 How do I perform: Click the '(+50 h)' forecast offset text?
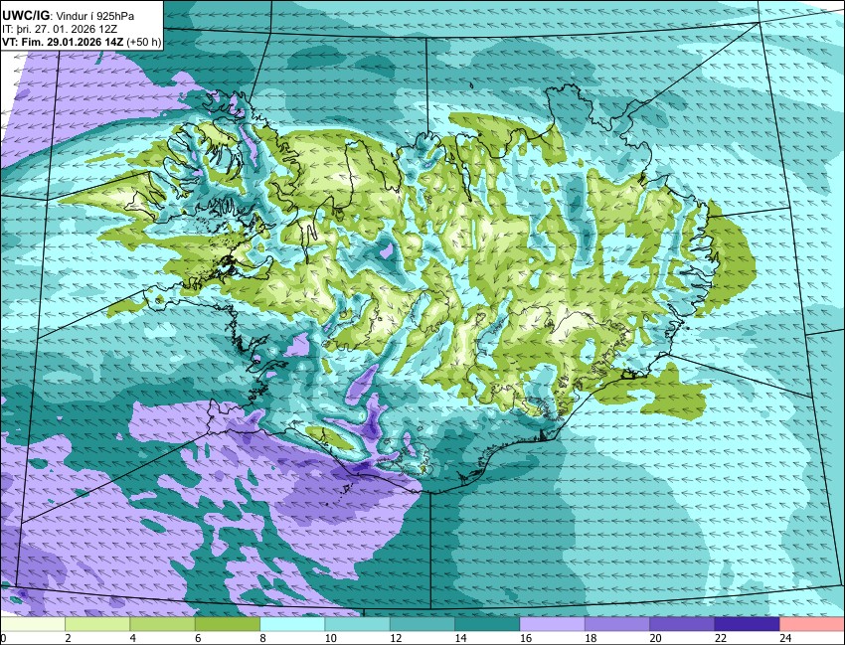tap(144, 42)
